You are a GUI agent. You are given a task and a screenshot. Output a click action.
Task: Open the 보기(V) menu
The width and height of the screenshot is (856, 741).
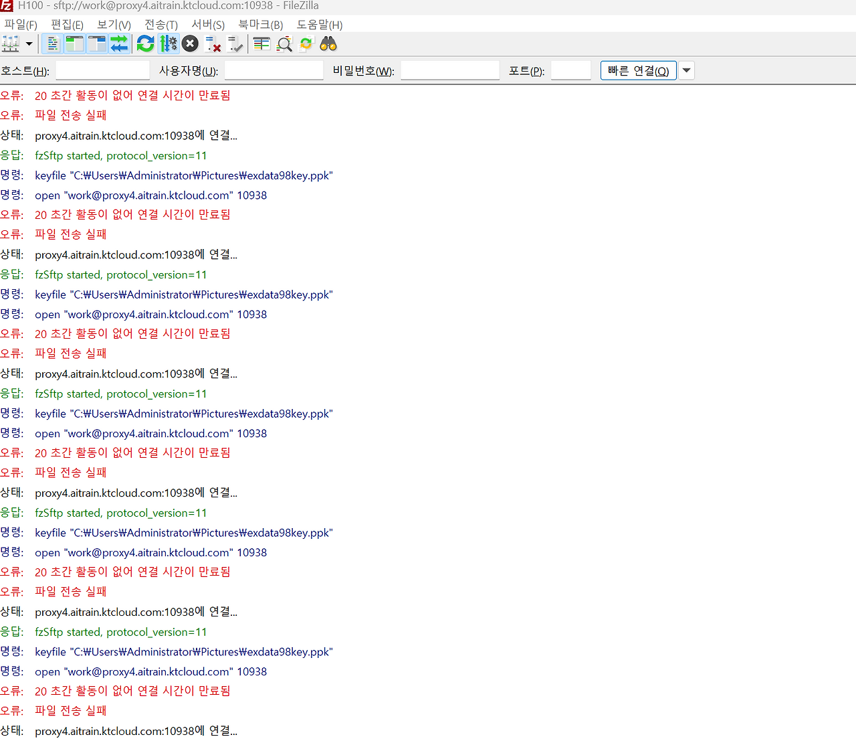tap(114, 25)
